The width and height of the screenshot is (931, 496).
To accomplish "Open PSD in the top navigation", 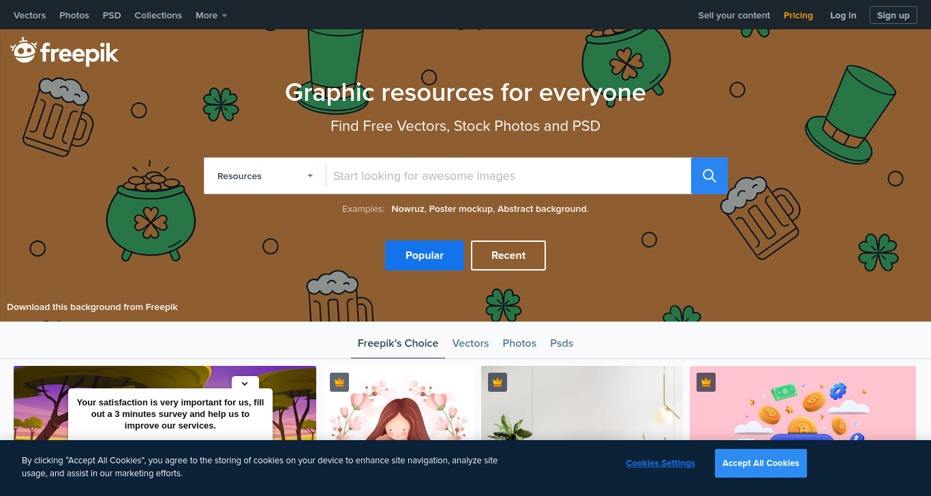I will coord(112,15).
